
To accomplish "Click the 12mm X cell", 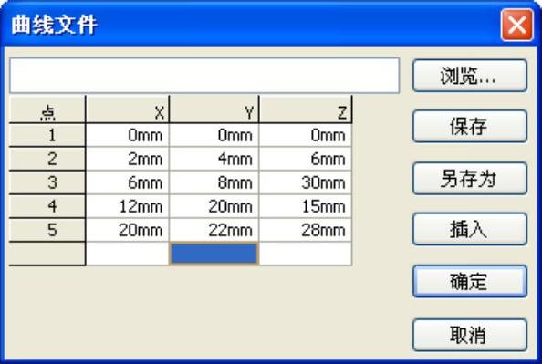I will 128,206.
